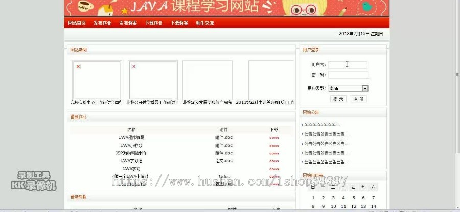The height and width of the screenshot is (212, 460).
Task: Click the 附件 column header in 最新作业
Action: (223, 130)
